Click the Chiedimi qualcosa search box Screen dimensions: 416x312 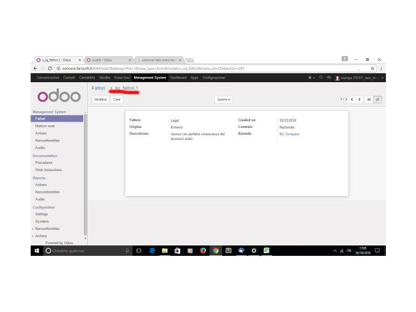(87, 251)
